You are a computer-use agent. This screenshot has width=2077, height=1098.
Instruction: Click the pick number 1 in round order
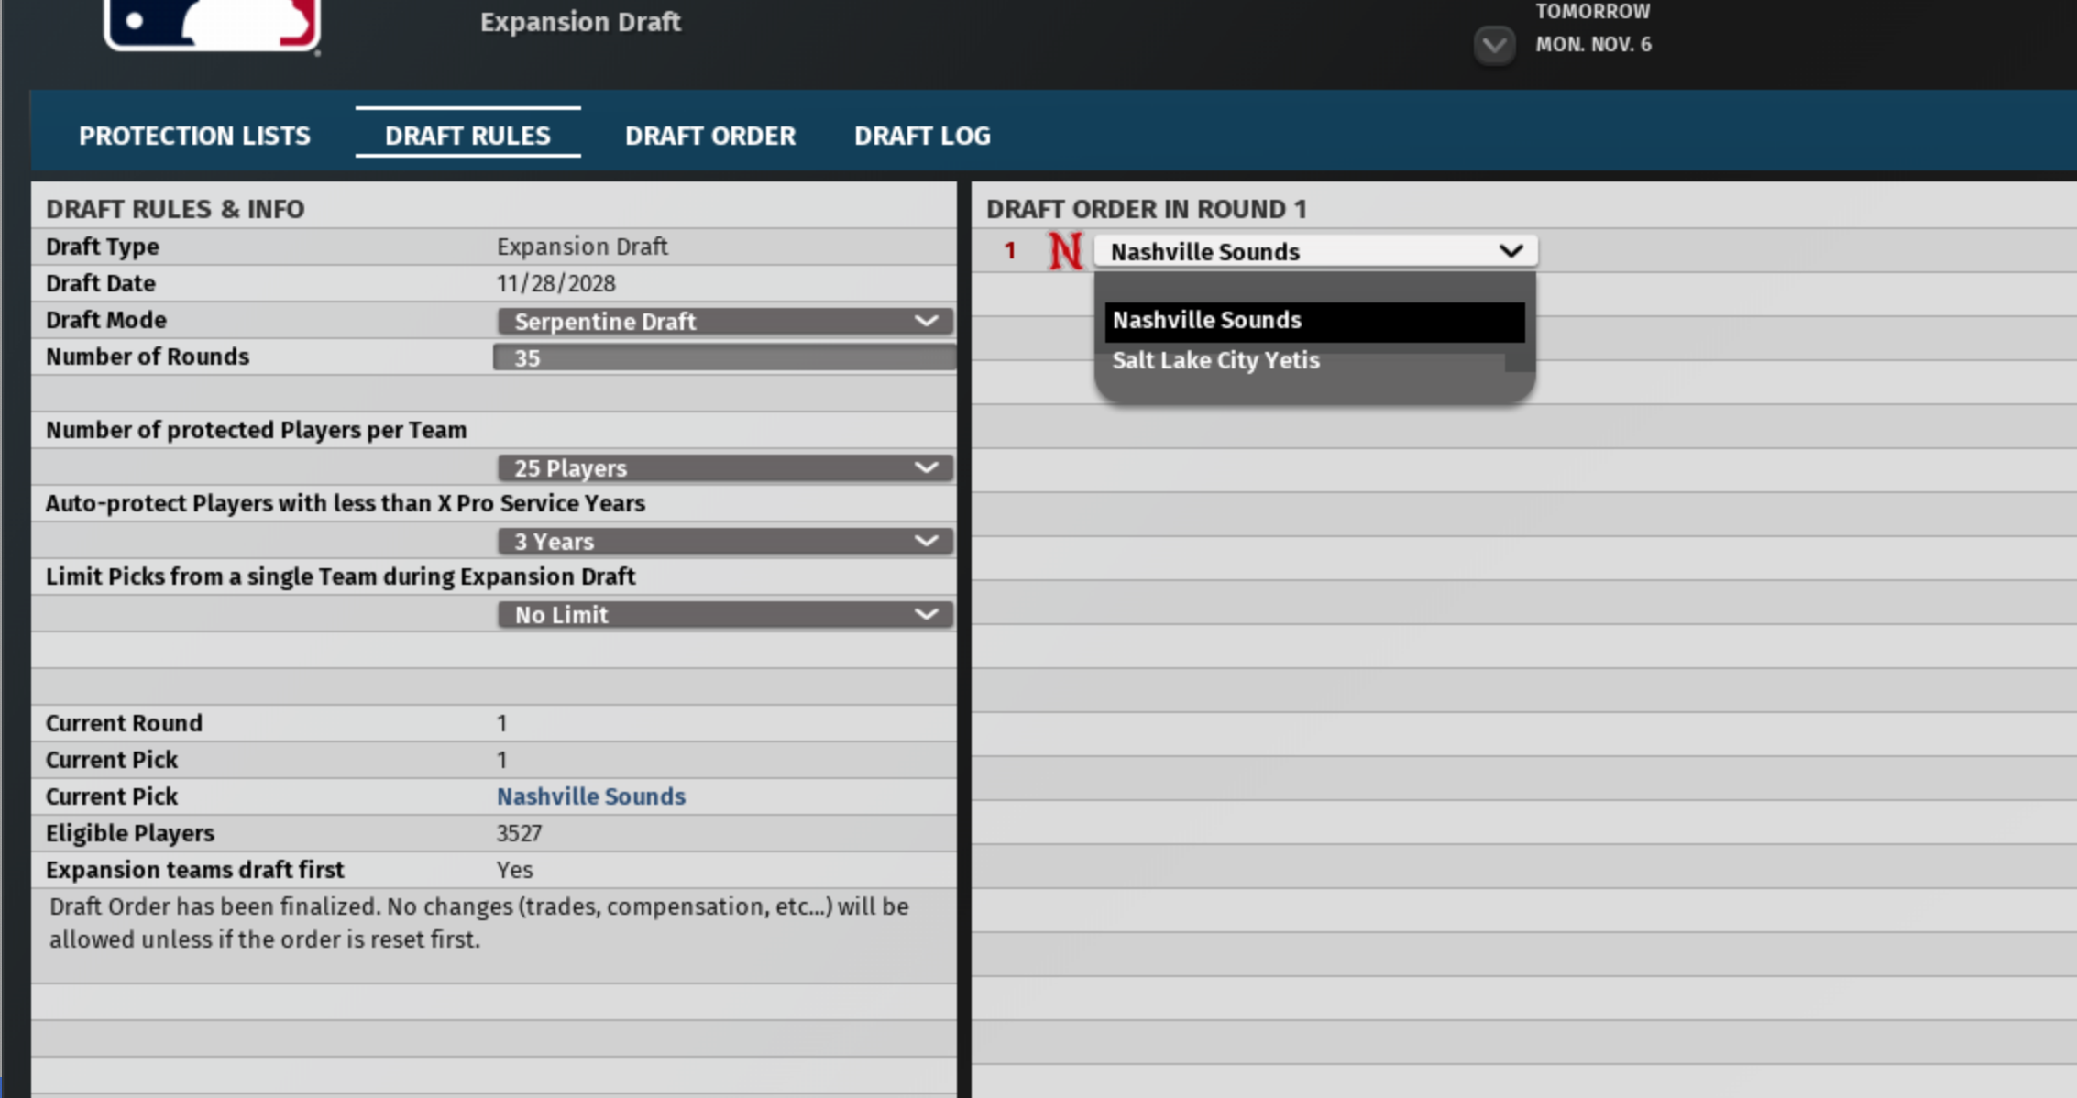click(1010, 250)
